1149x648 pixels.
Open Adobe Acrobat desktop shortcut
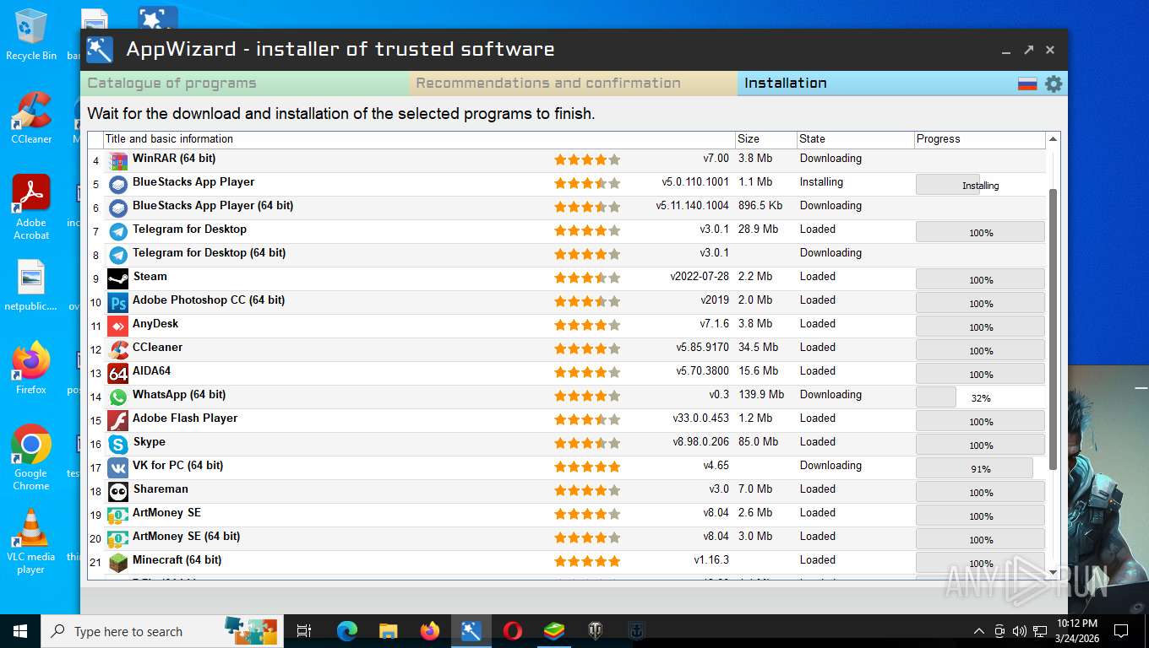tap(31, 208)
